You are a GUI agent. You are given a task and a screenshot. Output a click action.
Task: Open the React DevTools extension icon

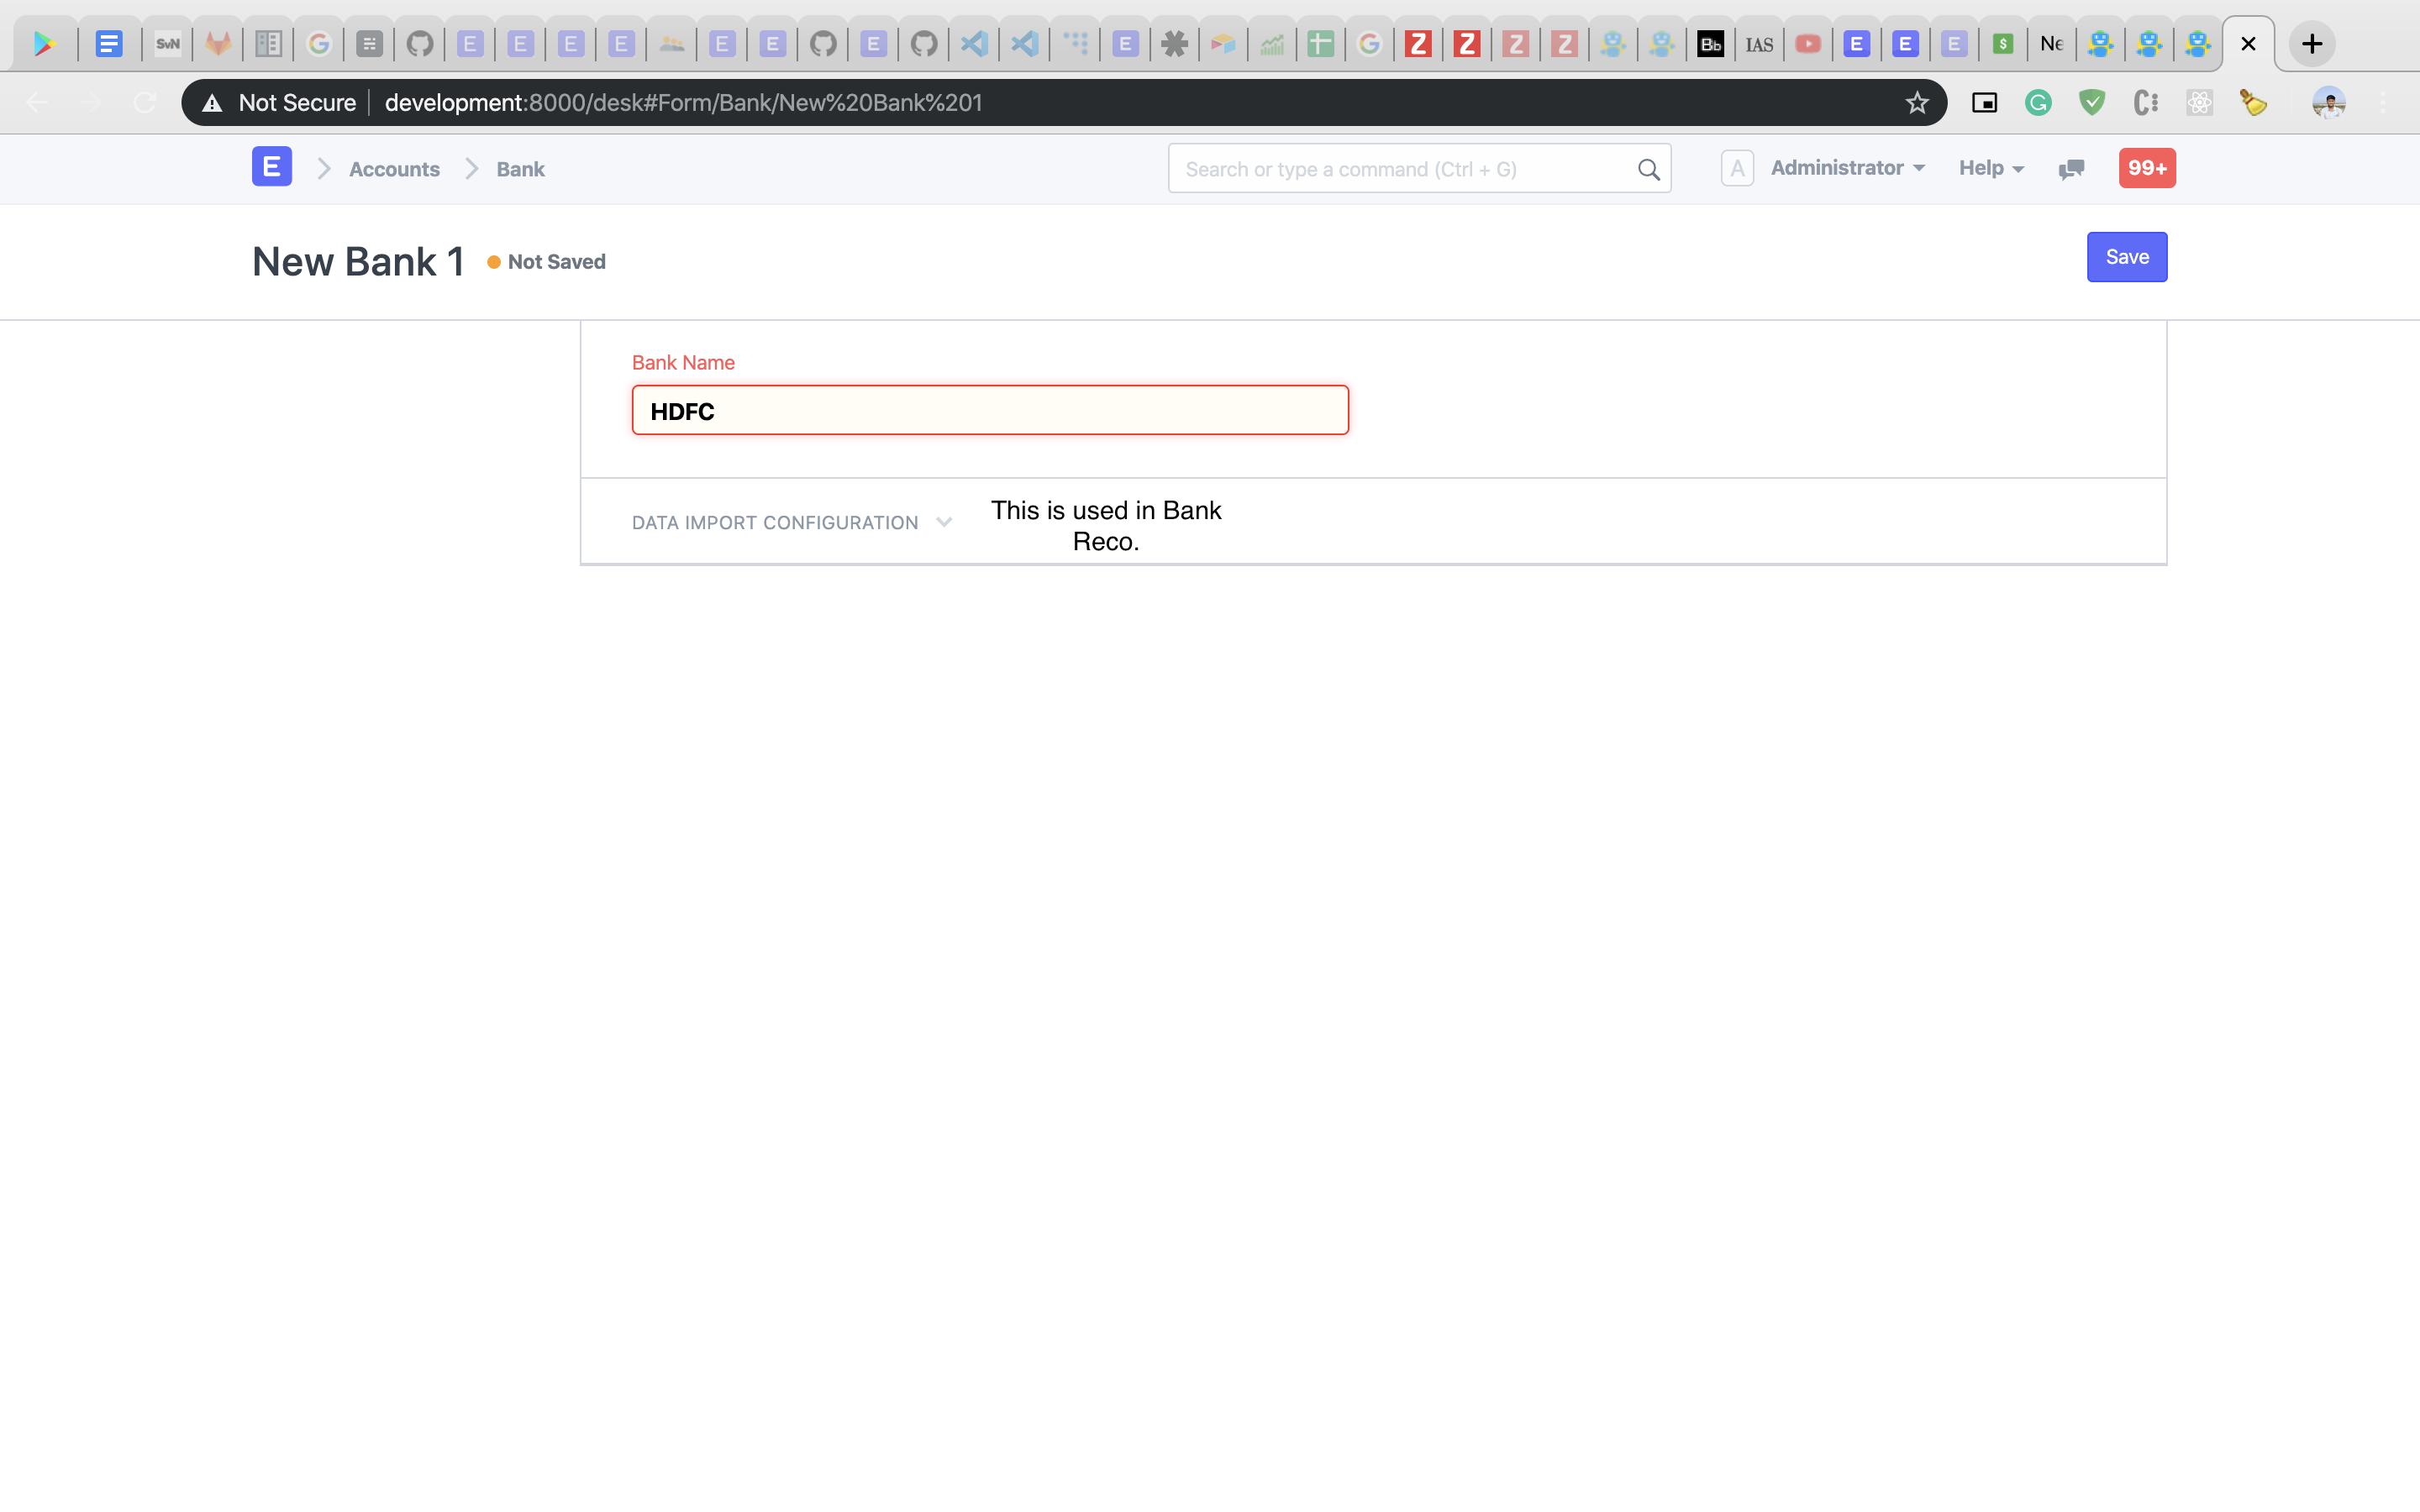[x=2199, y=103]
